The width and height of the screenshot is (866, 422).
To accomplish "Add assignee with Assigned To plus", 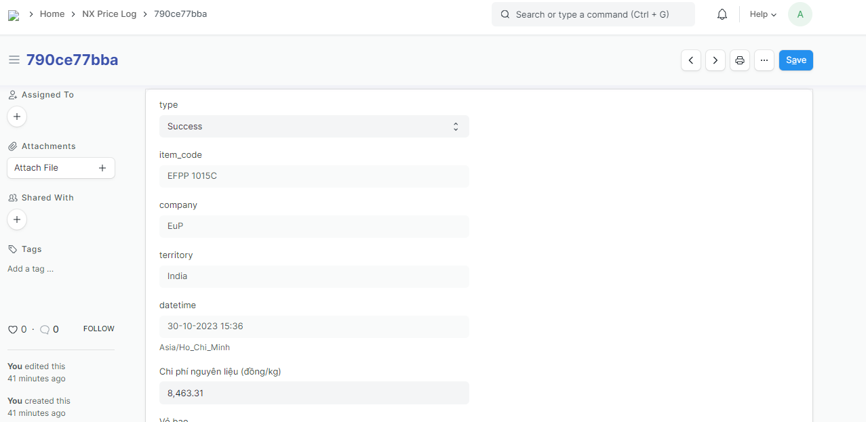I will (17, 117).
